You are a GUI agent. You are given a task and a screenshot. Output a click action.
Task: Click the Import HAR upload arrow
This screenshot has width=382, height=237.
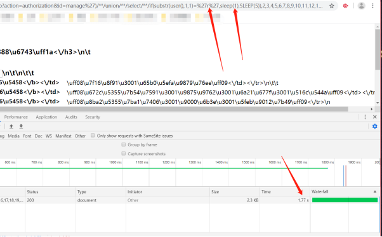click(11, 126)
